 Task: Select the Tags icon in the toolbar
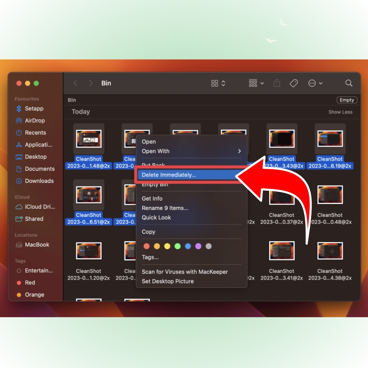click(293, 83)
